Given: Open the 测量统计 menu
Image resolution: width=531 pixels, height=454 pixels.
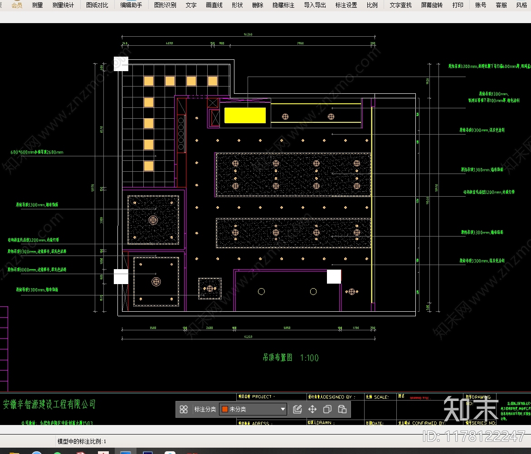Looking at the screenshot, I should 63,5.
